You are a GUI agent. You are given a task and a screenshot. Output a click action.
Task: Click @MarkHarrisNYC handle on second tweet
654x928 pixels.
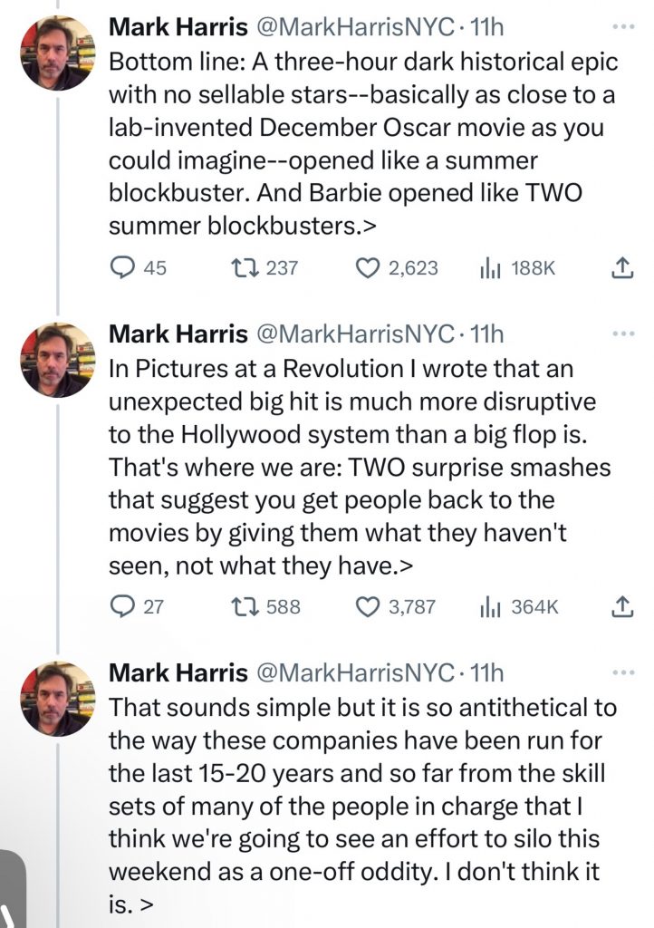(x=355, y=334)
